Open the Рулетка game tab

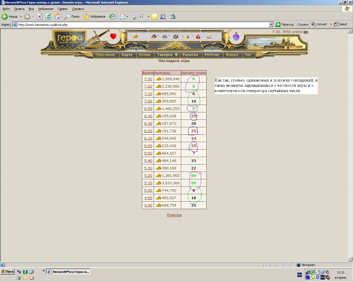pyautogui.click(x=190, y=55)
